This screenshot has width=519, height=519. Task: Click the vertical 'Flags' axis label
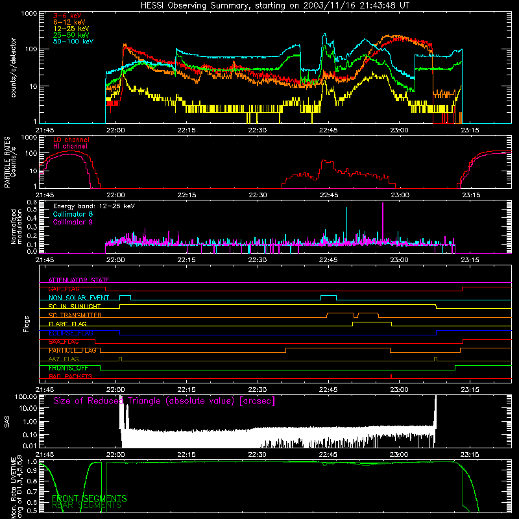tap(27, 324)
